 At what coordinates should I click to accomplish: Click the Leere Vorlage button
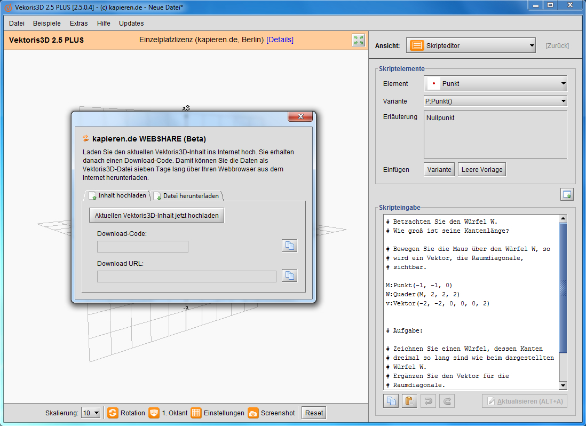coord(482,169)
